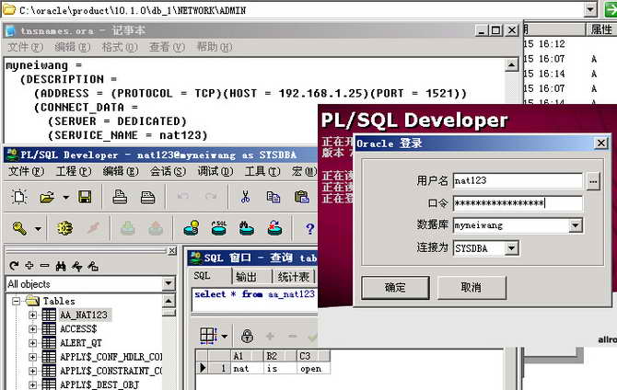617x390 pixels.
Task: Click the Print icon in PL/SQL toolbar
Action: click(x=120, y=197)
